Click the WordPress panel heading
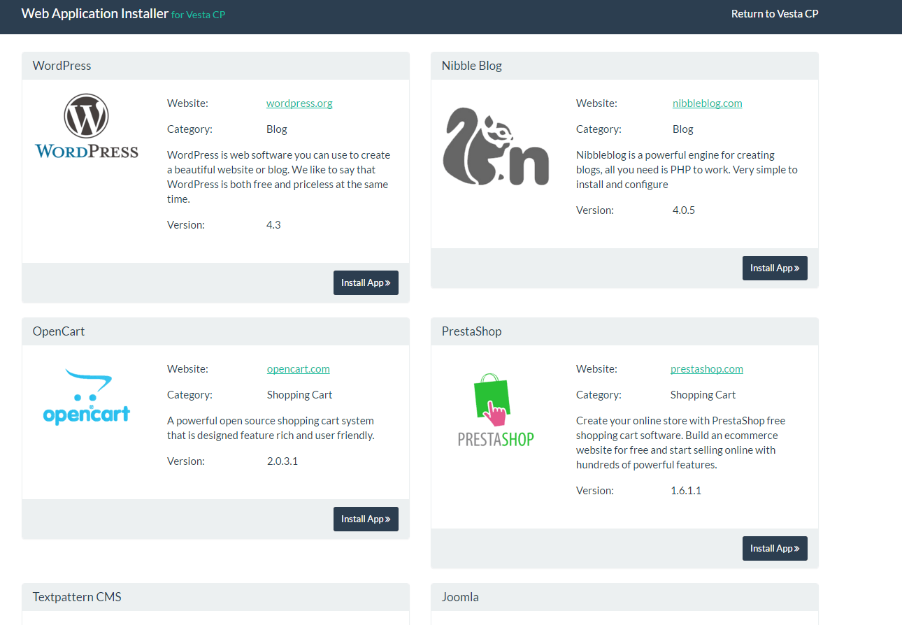 (x=62, y=66)
